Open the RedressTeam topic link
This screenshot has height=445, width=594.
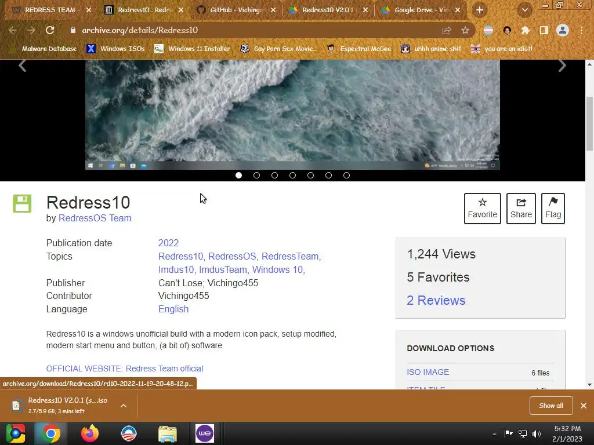290,257
